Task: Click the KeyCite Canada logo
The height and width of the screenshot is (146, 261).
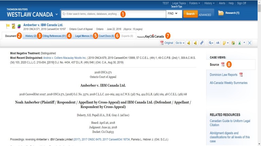Action: tap(151, 36)
